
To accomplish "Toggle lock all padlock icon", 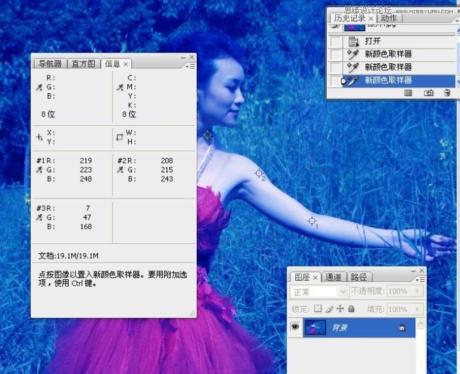I will [x=351, y=309].
